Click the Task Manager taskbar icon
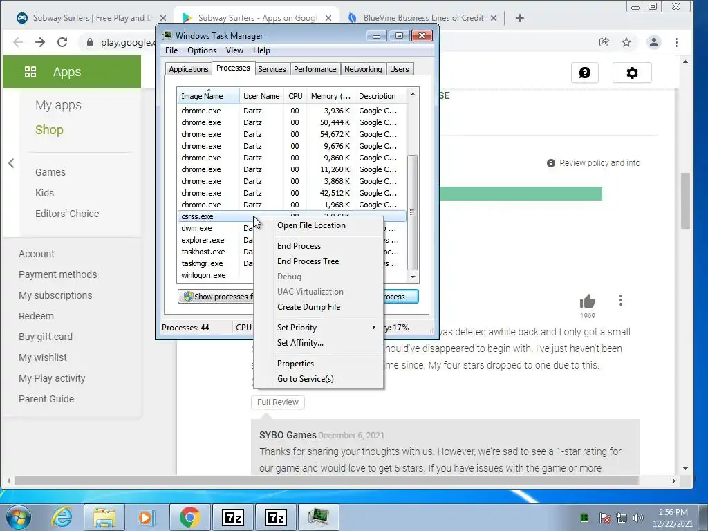Image resolution: width=708 pixels, height=531 pixels. point(318,517)
